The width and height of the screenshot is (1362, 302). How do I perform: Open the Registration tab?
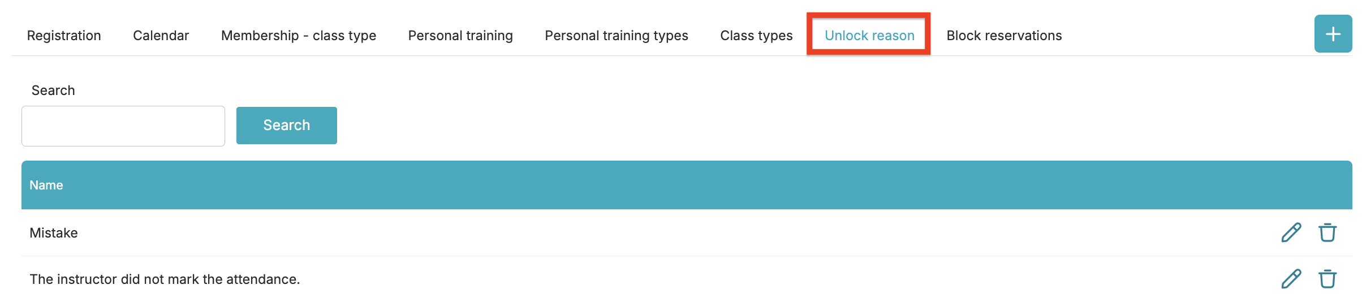pos(64,36)
